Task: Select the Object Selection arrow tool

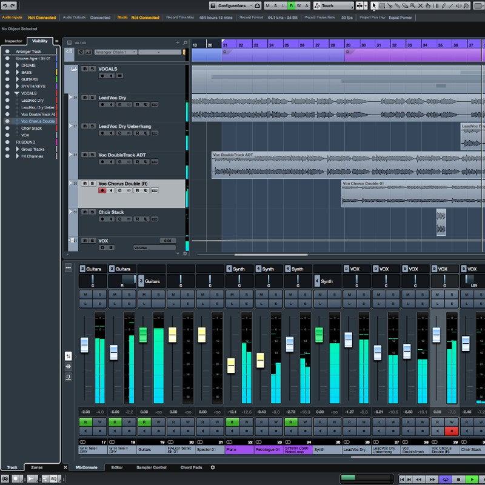Action: click(x=373, y=5)
